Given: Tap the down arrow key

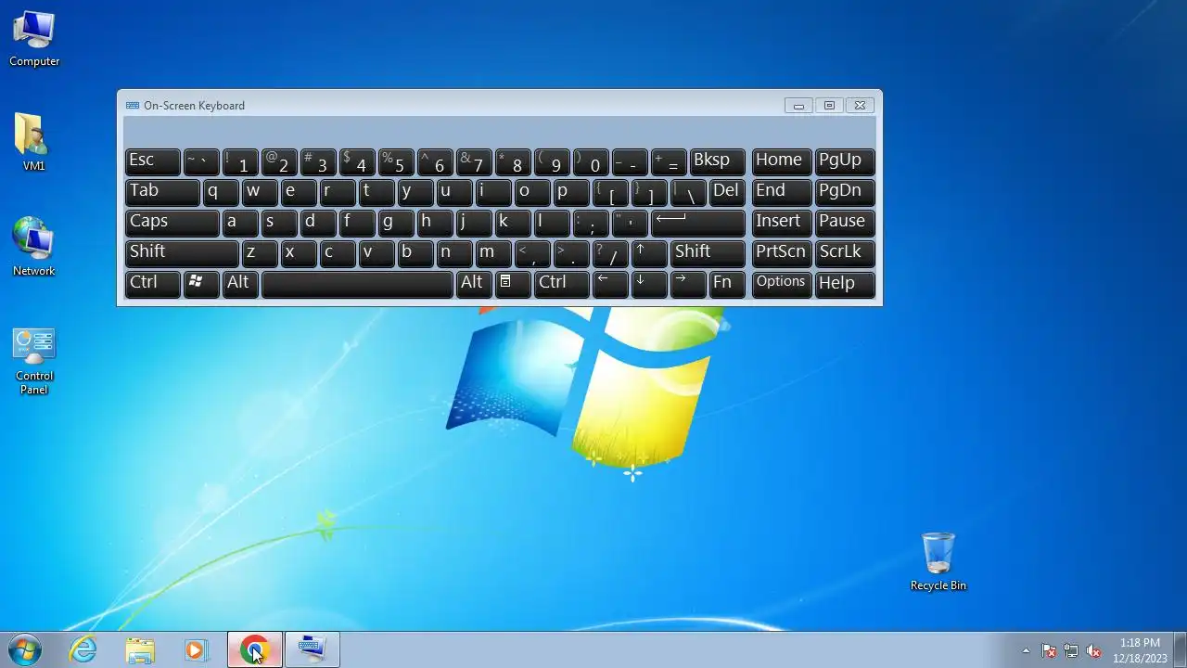Looking at the screenshot, I should coord(649,284).
